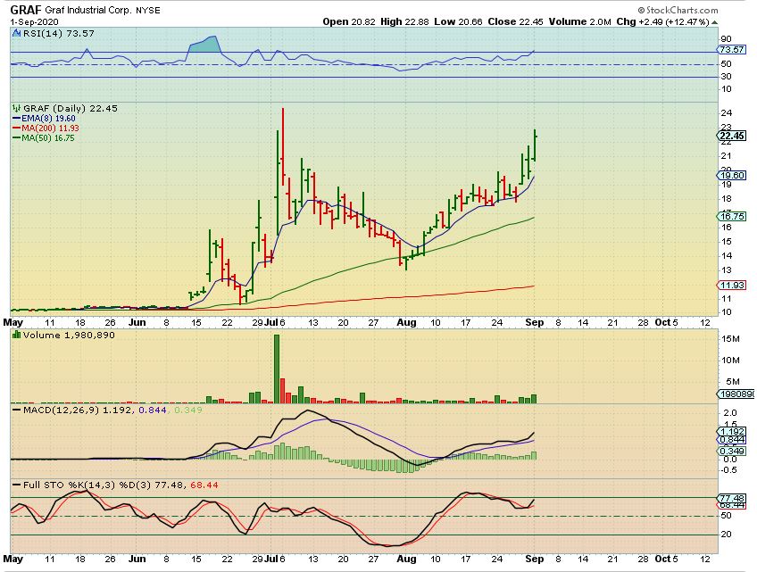Click the GRAF ticker symbol title
Viewport: 757px width, 572px height.
click(25, 9)
